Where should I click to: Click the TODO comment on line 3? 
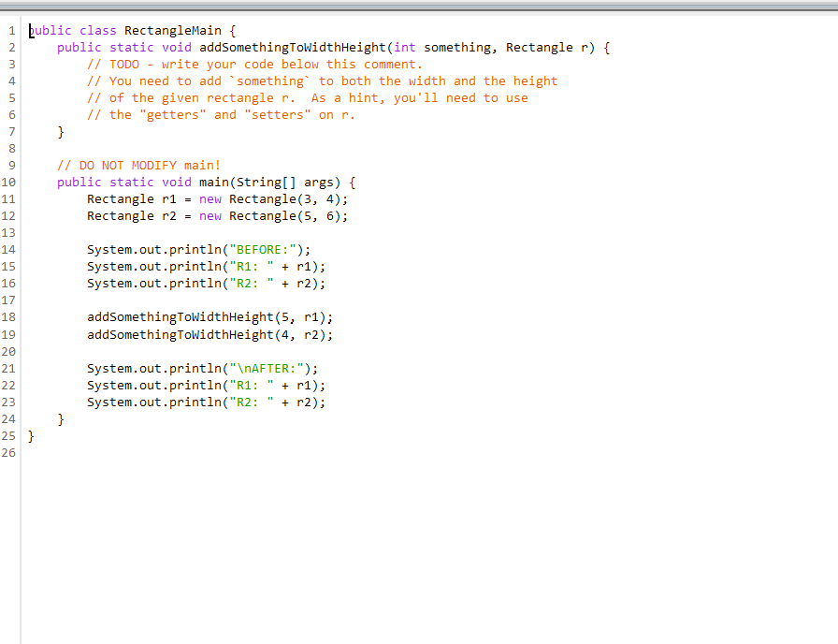pyautogui.click(x=254, y=65)
